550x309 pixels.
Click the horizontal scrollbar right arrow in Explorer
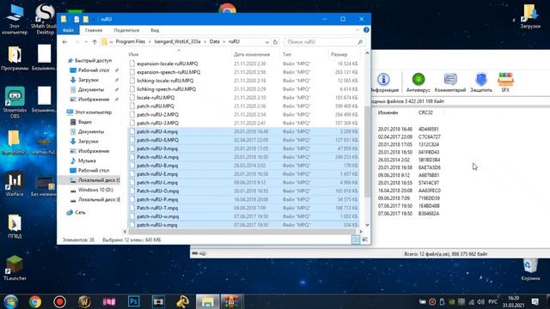[360, 232]
